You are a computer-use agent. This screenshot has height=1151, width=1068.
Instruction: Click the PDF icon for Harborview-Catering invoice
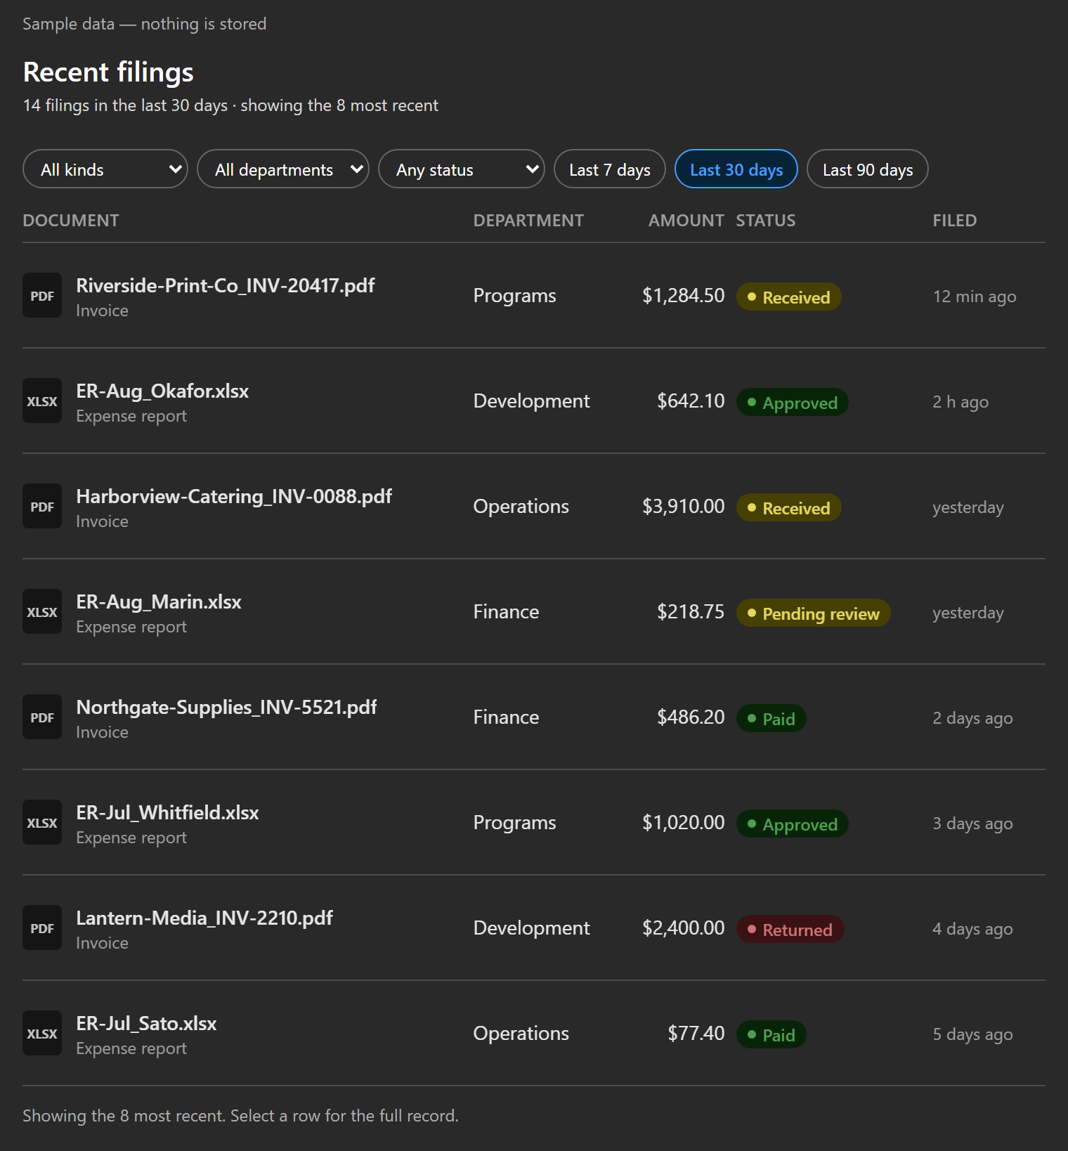42,507
